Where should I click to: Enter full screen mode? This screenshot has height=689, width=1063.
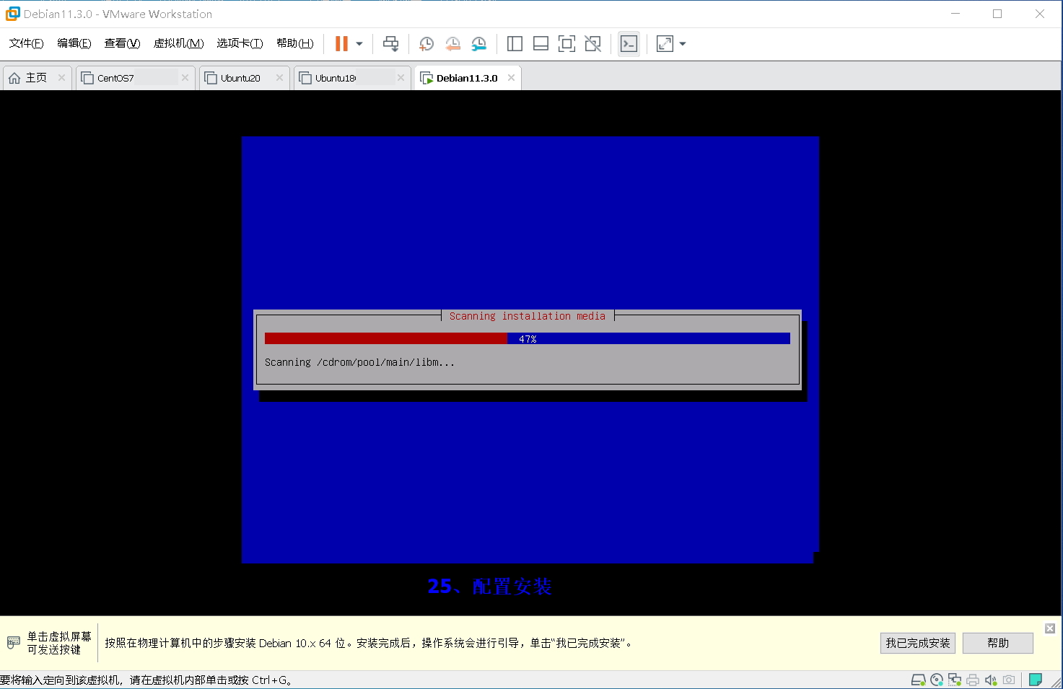click(567, 44)
